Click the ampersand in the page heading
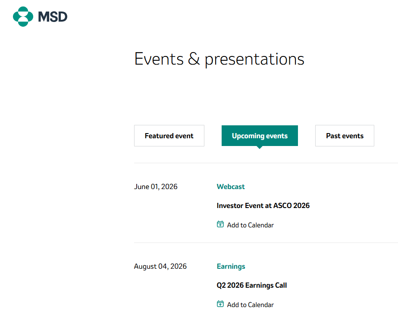398x320 pixels. [x=194, y=59]
